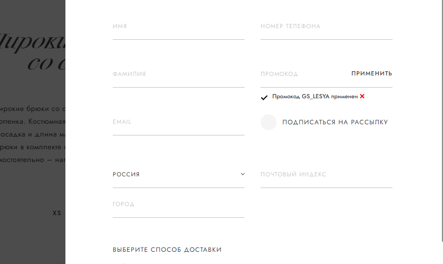Click the "Промокод GS_LESYA применен" status text

point(315,97)
